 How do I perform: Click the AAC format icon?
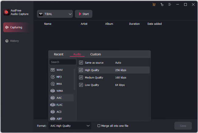pyautogui.click(x=52, y=98)
